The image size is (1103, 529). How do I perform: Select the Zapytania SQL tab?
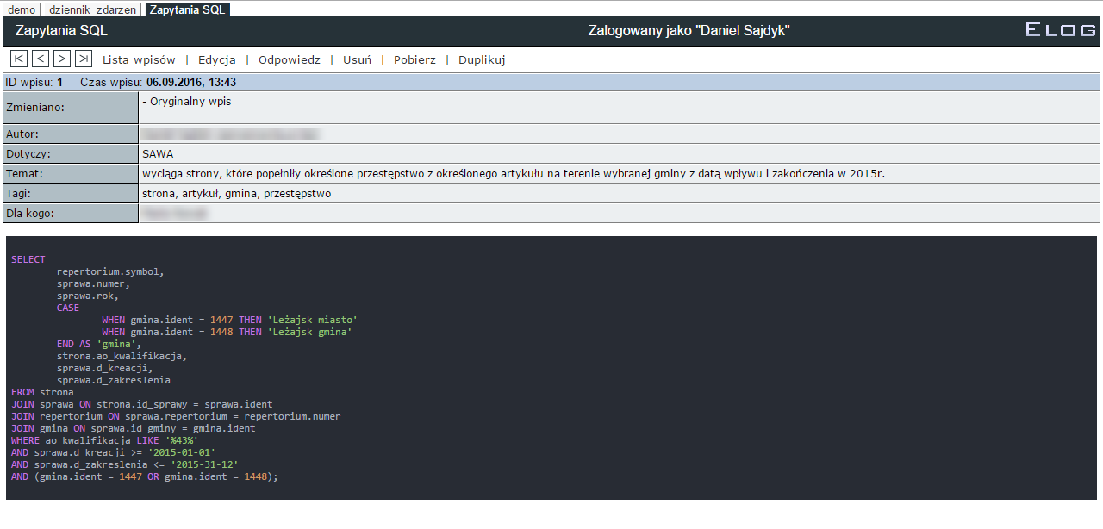tap(187, 9)
